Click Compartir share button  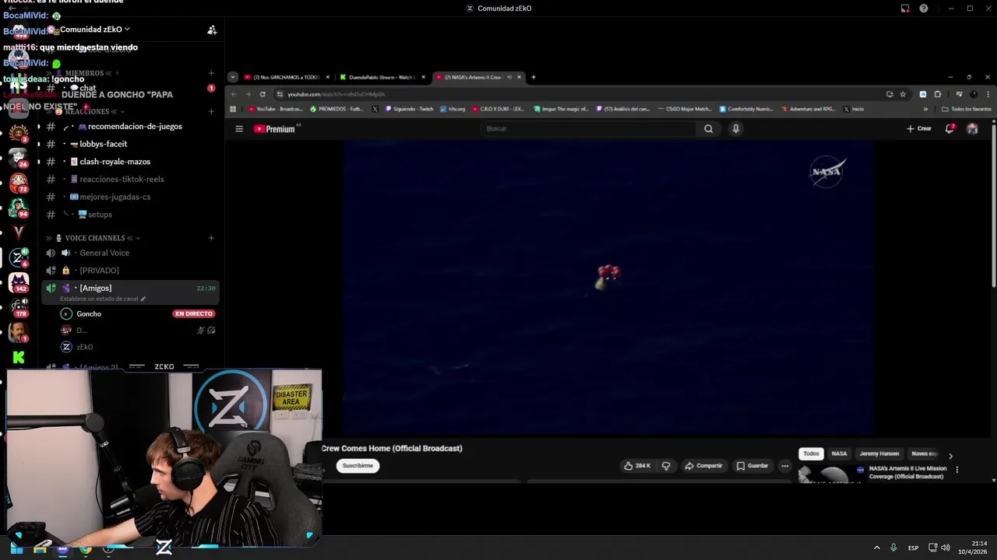(703, 466)
